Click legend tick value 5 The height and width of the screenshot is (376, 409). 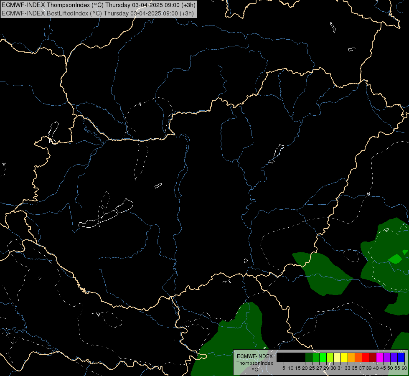(x=284, y=368)
